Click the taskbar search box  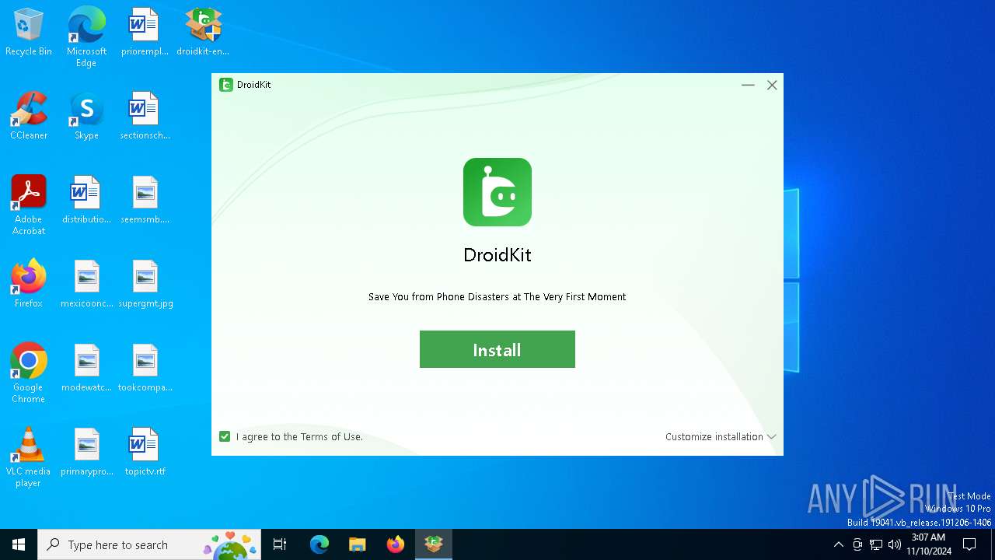coord(150,544)
